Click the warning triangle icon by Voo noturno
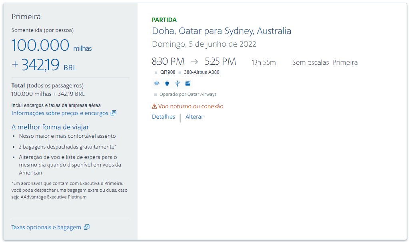This screenshot has width=409, height=242. point(154,106)
